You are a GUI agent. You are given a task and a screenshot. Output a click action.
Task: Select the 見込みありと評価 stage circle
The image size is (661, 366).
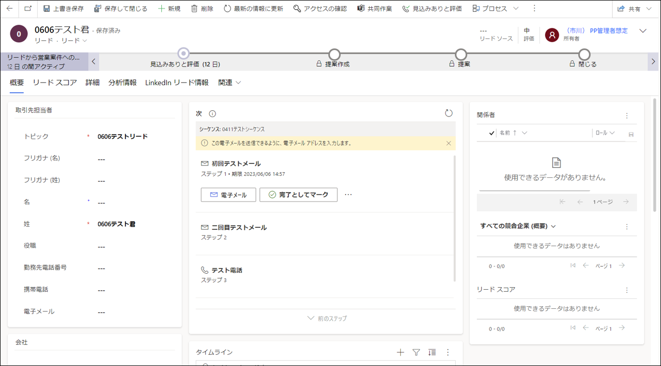coord(184,54)
